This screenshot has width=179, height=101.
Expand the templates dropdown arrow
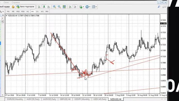pos(96,7)
